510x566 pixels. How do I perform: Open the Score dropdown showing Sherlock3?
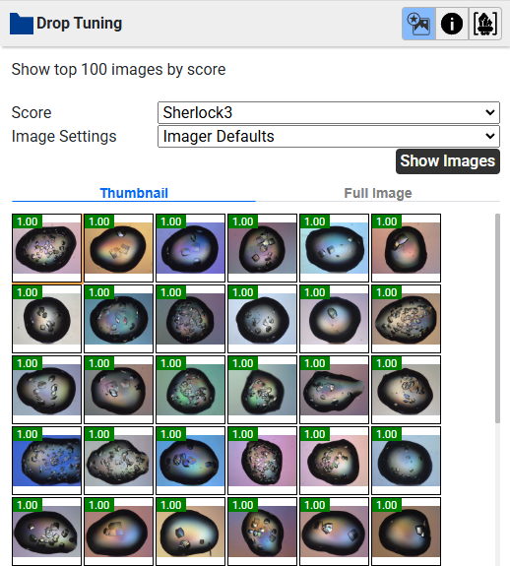pyautogui.click(x=329, y=112)
